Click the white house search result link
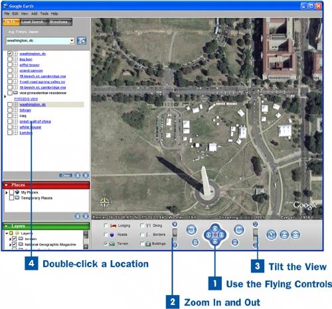 pyautogui.click(x=30, y=127)
